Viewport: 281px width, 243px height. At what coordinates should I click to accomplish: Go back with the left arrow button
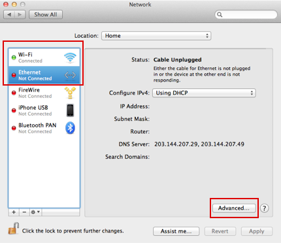pos(9,14)
